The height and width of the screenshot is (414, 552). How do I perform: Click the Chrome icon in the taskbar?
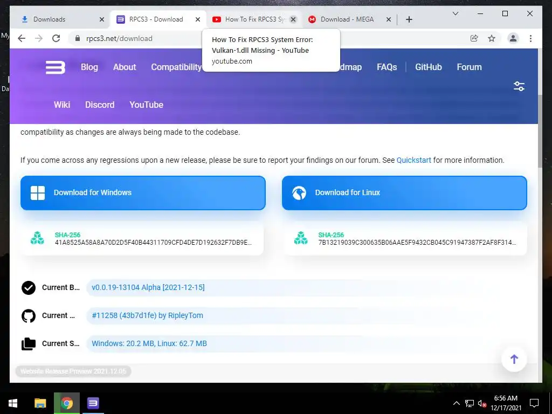(66, 403)
